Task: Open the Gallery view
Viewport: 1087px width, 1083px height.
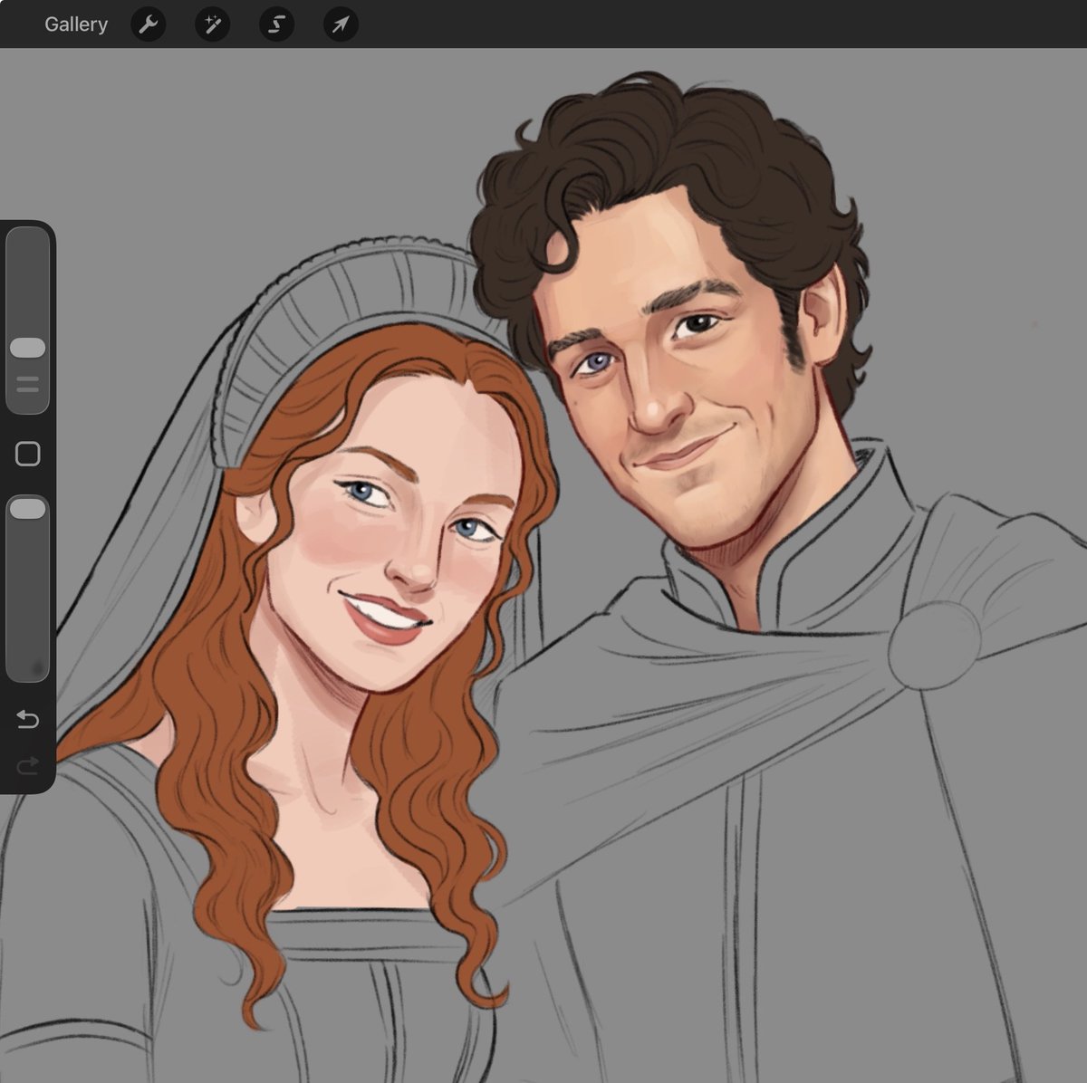Action: 76,24
